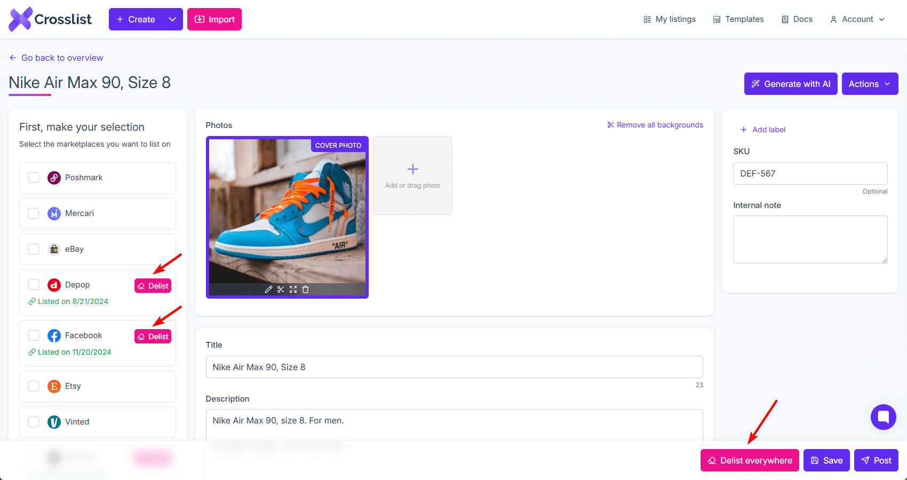Click the Post button
Image resolution: width=907 pixels, height=480 pixels.
(x=876, y=460)
